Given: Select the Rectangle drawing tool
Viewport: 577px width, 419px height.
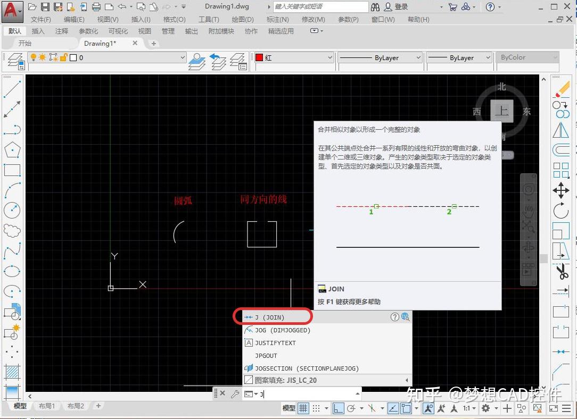Looking at the screenshot, I should [x=12, y=170].
